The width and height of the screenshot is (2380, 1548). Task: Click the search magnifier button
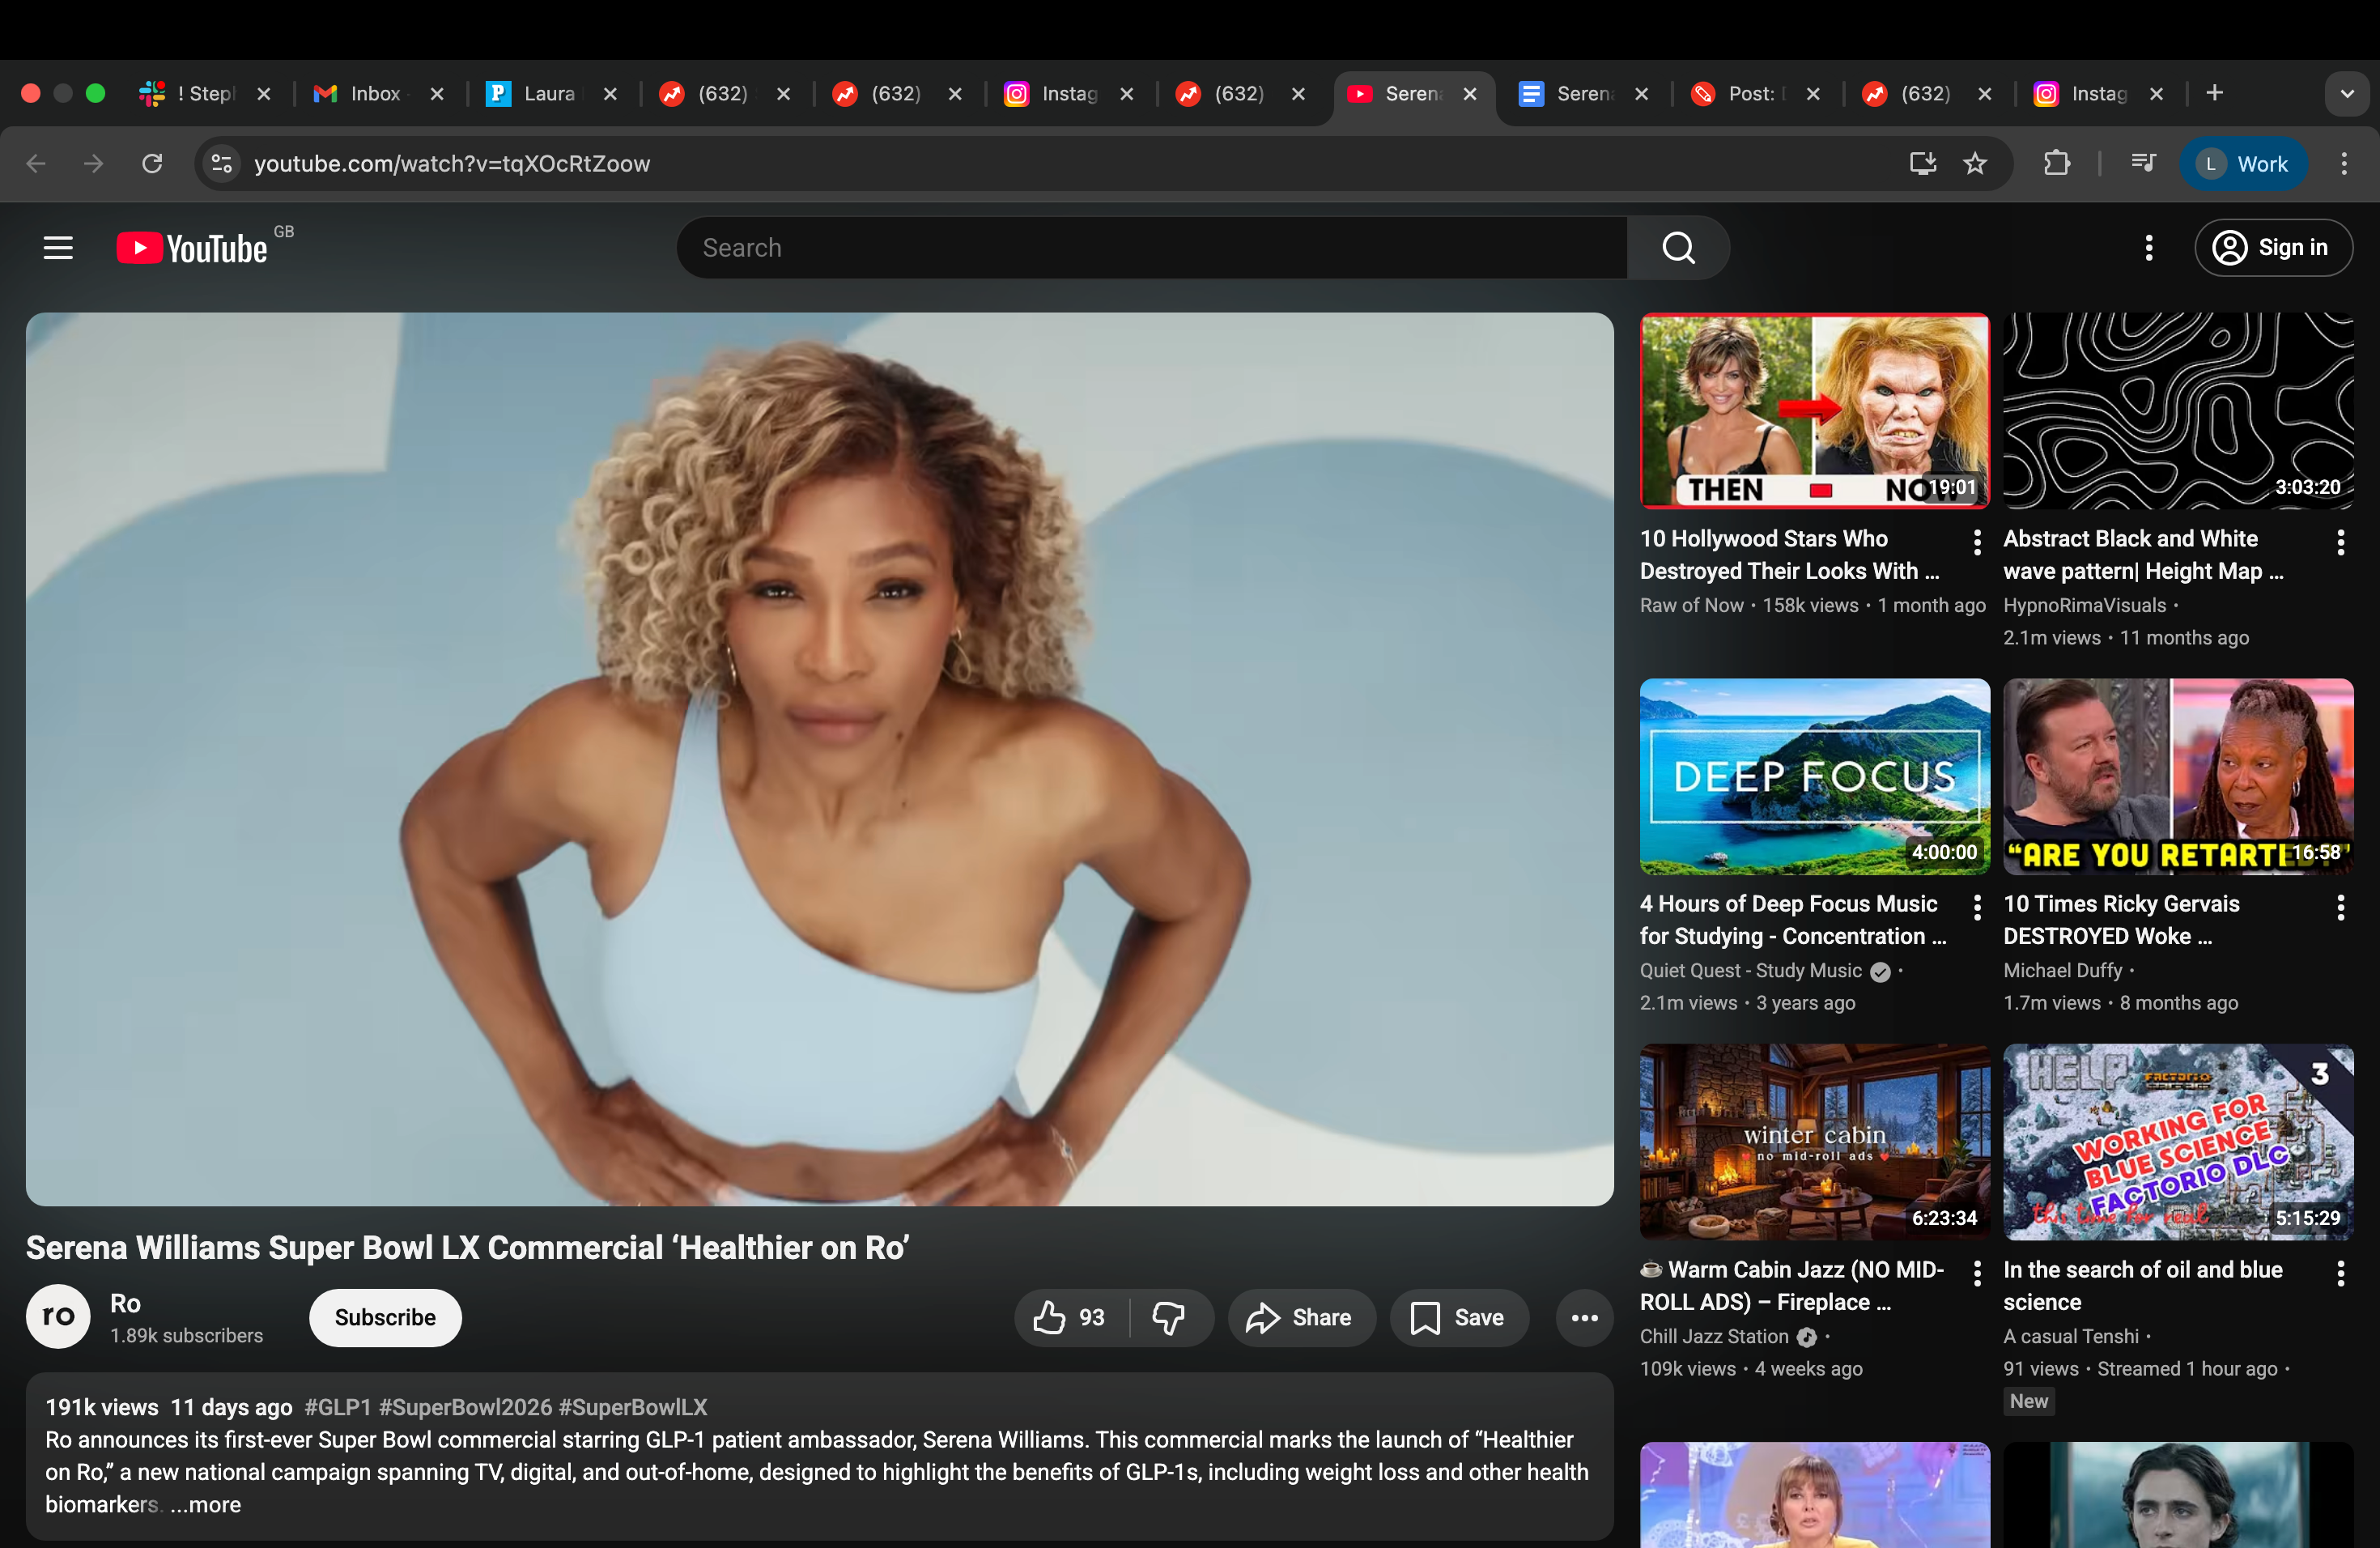click(1678, 248)
